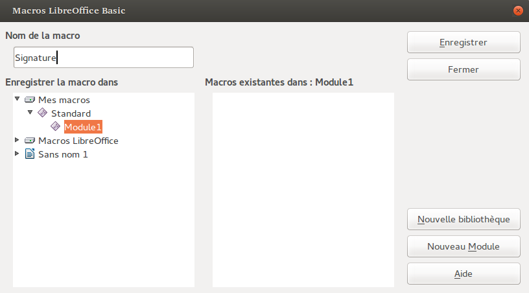Select Sans nom 1 in the tree
The width and height of the screenshot is (529, 293).
(63, 154)
